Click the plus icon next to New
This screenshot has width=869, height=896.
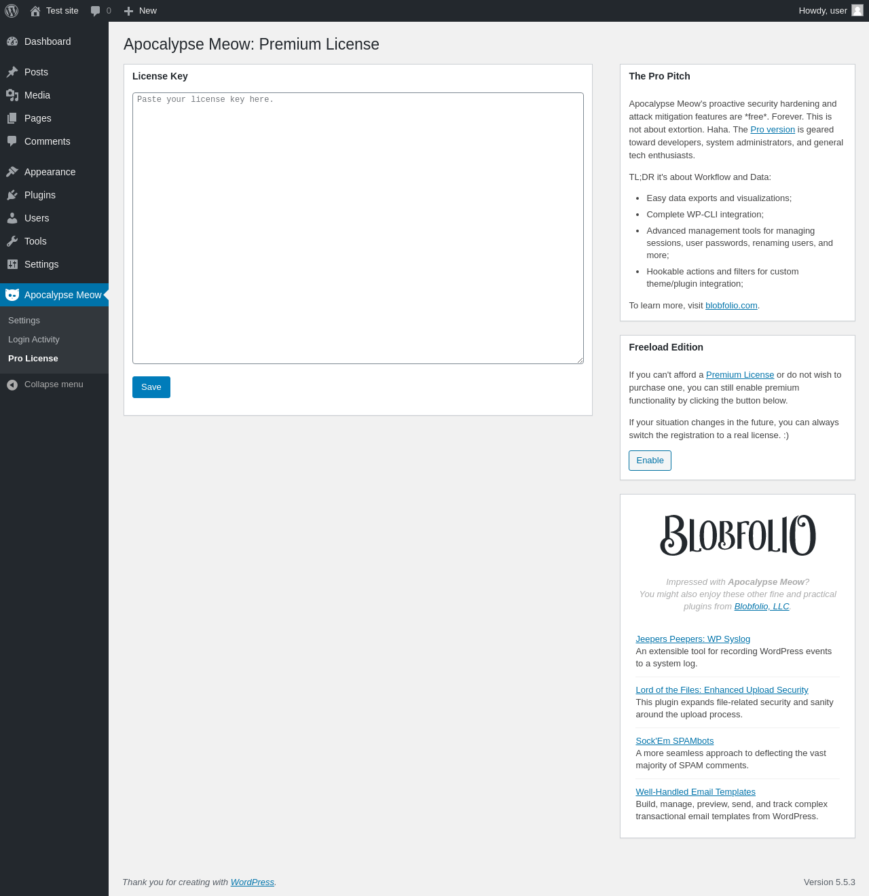click(128, 11)
